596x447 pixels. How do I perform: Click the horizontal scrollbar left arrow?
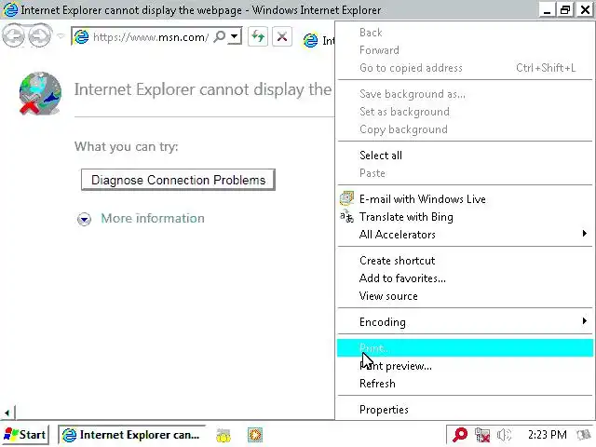(x=7, y=413)
